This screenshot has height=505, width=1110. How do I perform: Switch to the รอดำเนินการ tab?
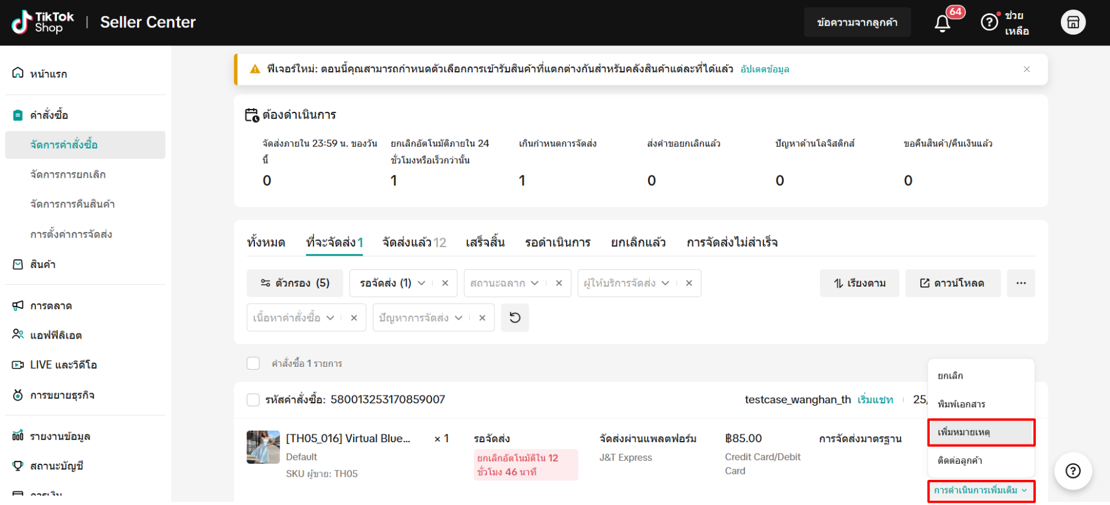(x=558, y=242)
